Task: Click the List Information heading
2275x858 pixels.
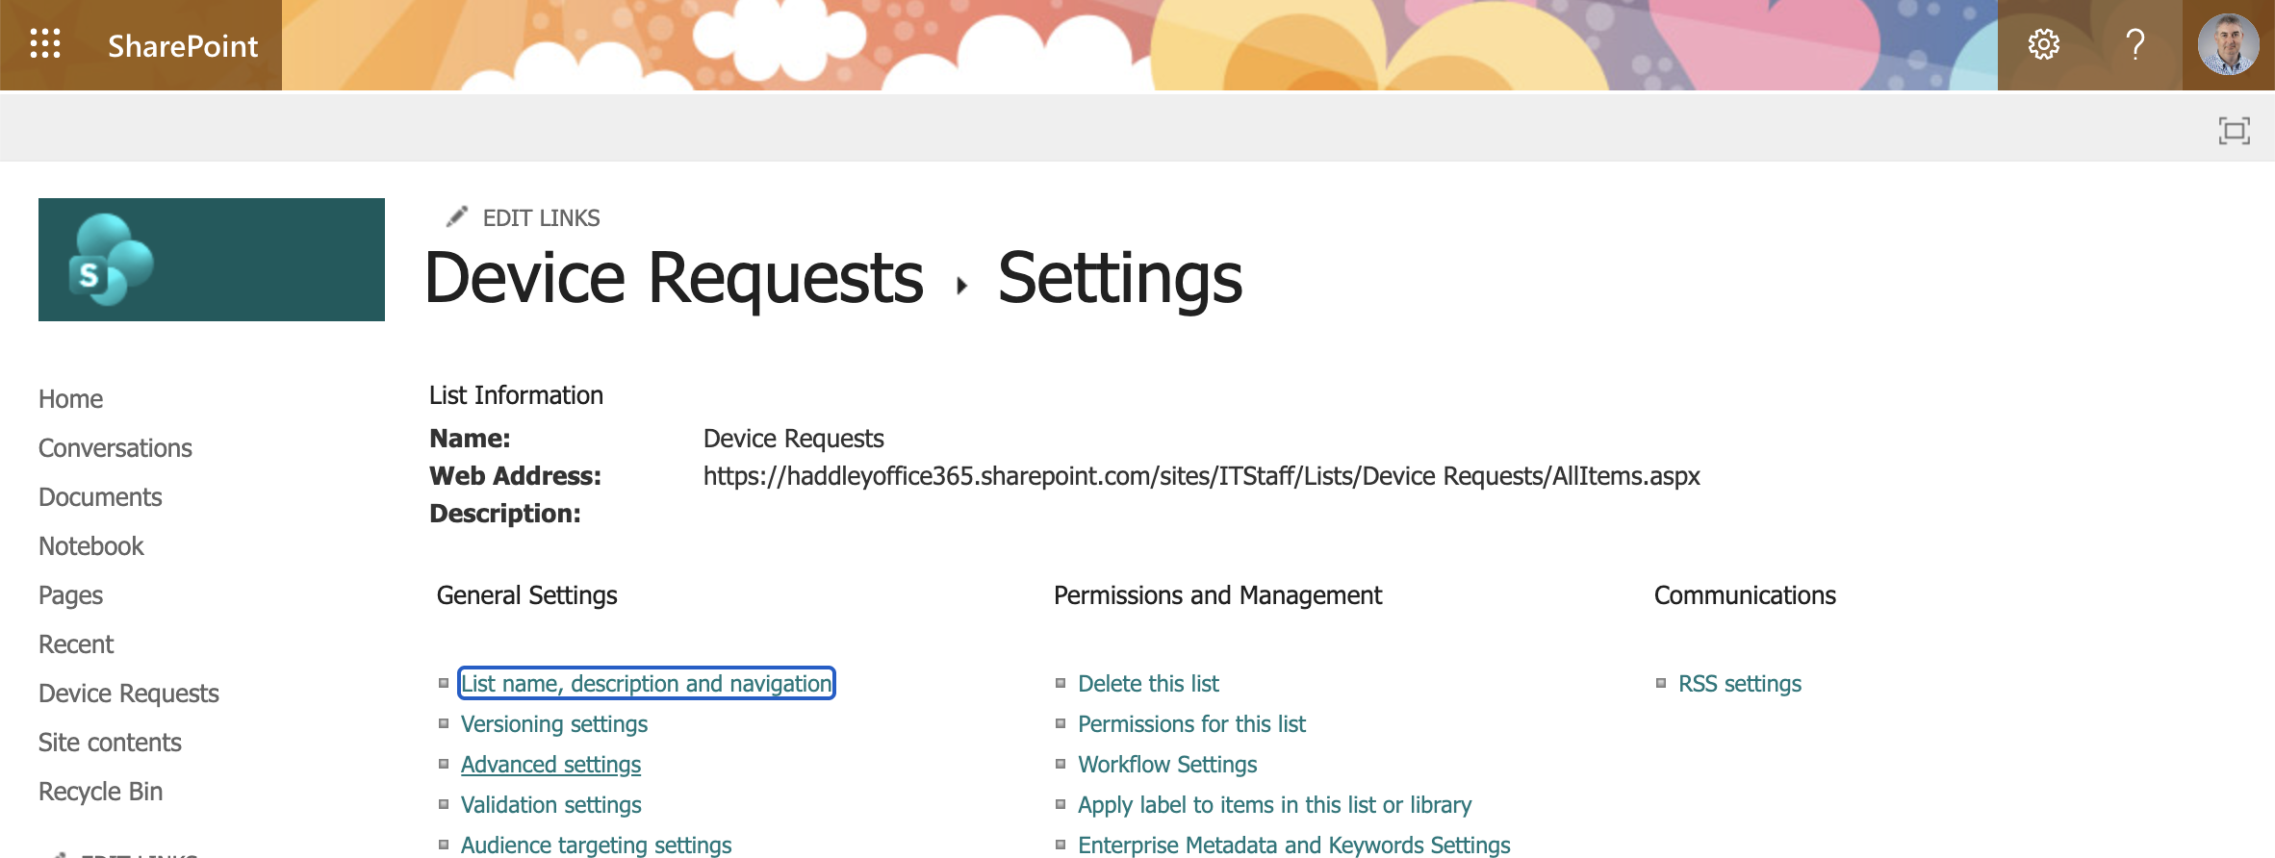Action: click(x=516, y=395)
